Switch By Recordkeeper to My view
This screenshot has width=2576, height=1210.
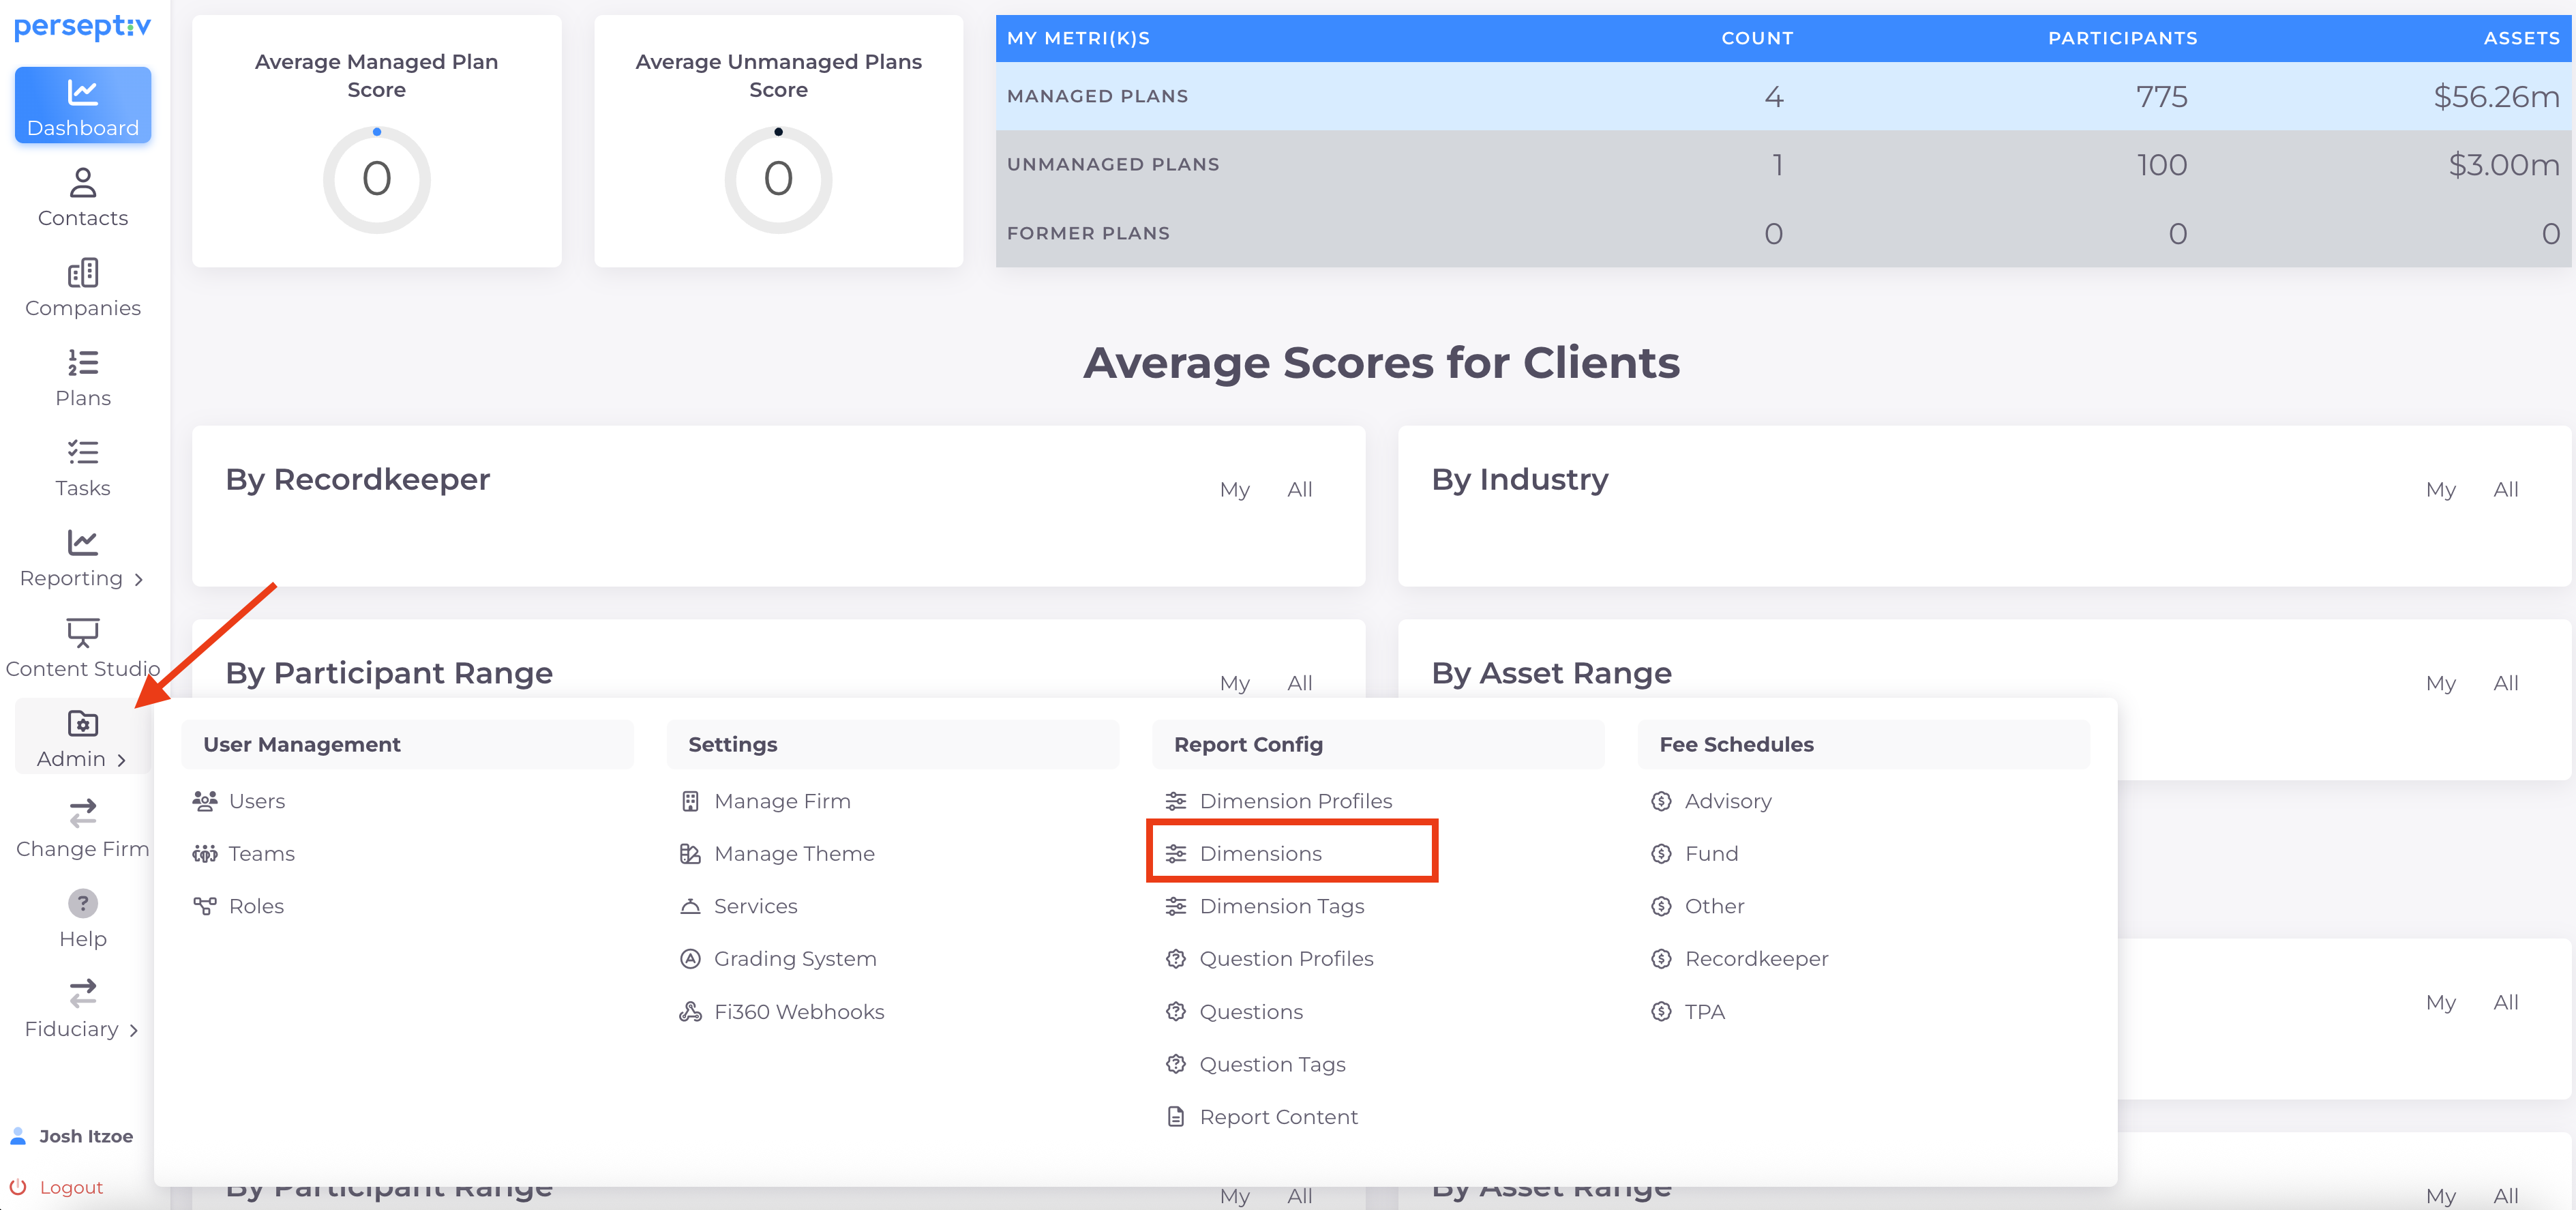[x=1234, y=490]
